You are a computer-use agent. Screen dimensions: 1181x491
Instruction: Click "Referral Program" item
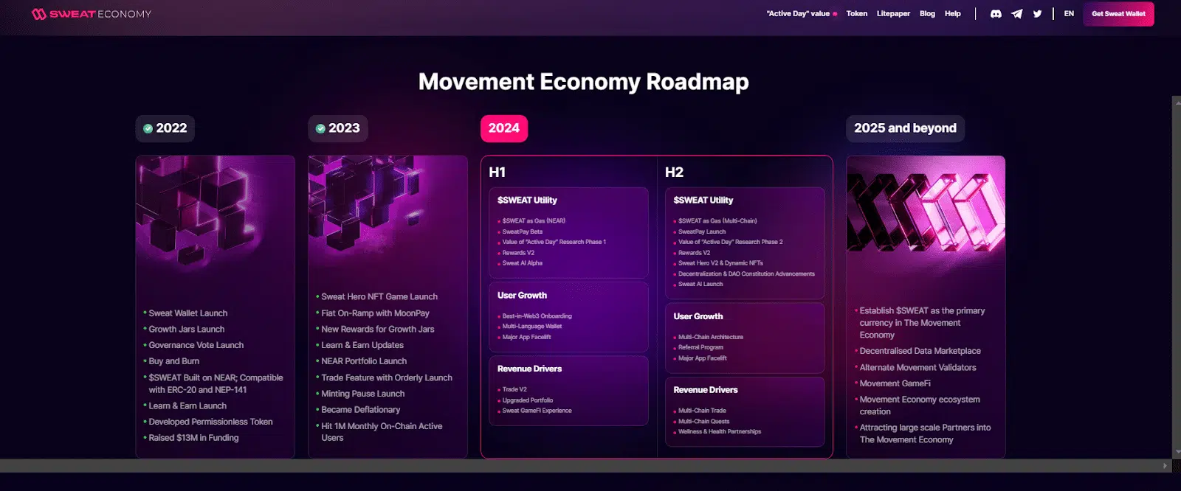click(x=700, y=347)
